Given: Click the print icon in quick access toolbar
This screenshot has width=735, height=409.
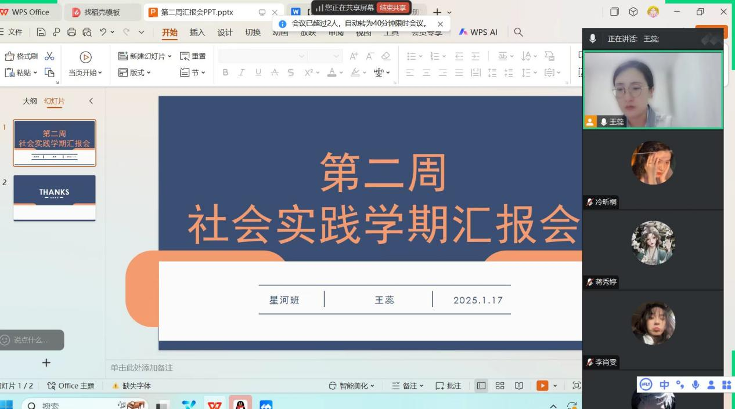Looking at the screenshot, I should click(71, 32).
